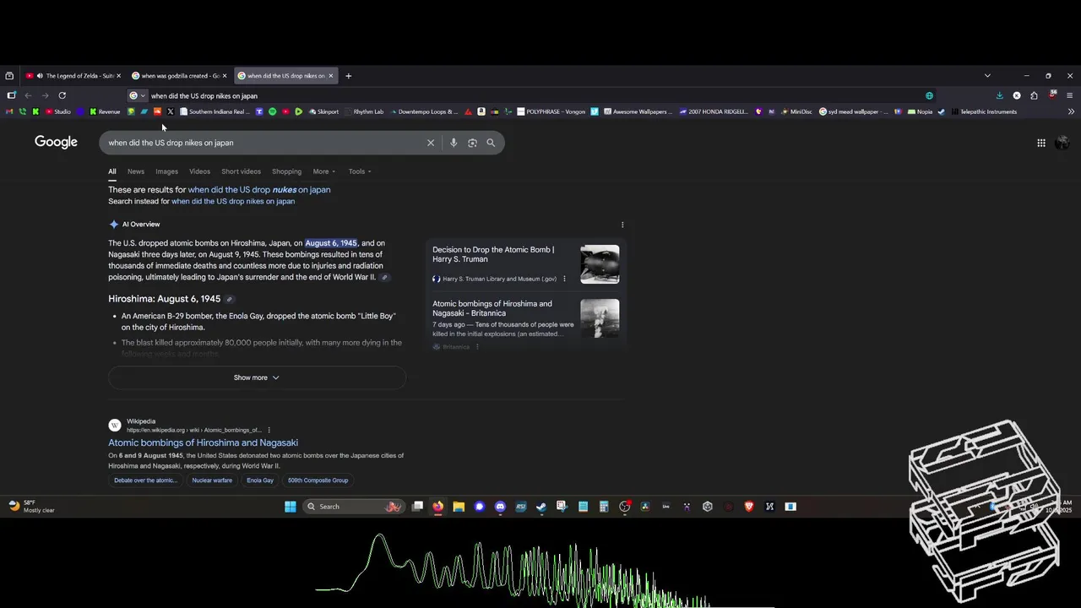Open the Skinport bookmark

(323, 111)
